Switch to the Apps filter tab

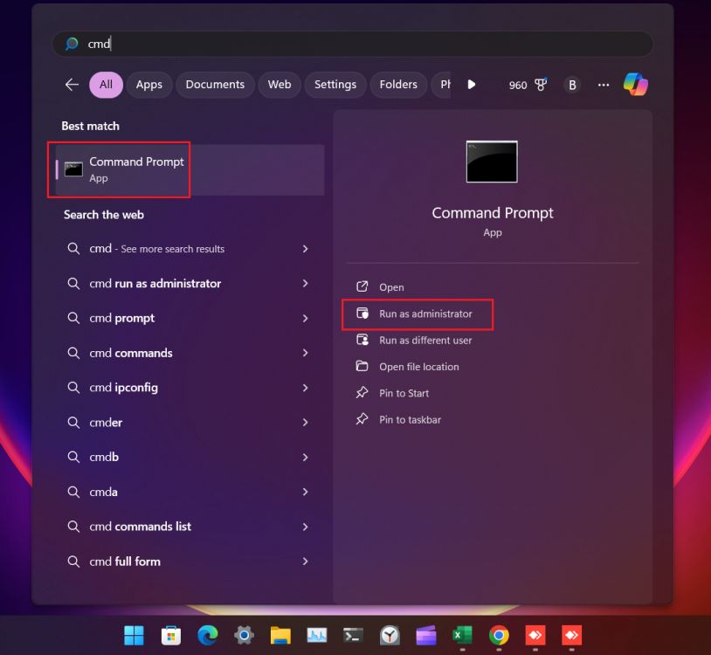tap(148, 84)
